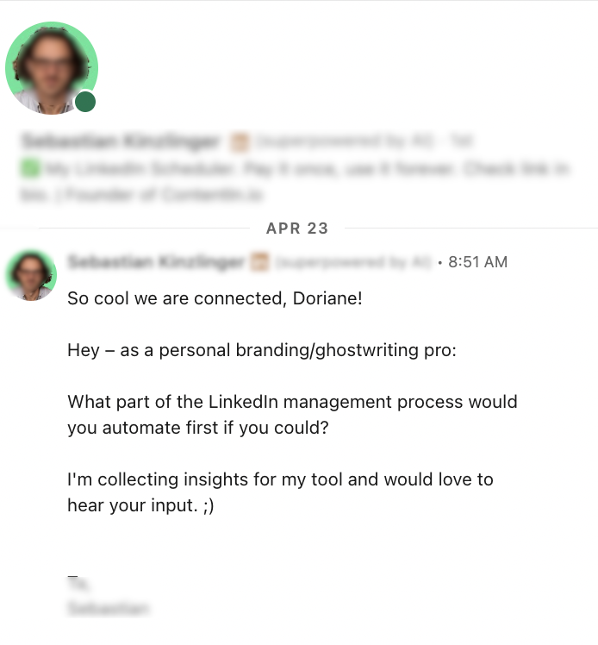
Task: Click "hear your input. ;)" closing line
Action: click(x=140, y=506)
